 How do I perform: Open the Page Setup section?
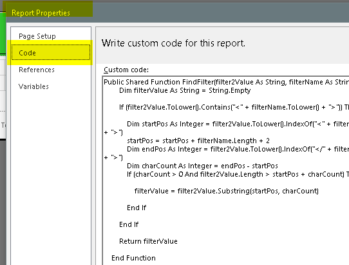[x=37, y=36]
